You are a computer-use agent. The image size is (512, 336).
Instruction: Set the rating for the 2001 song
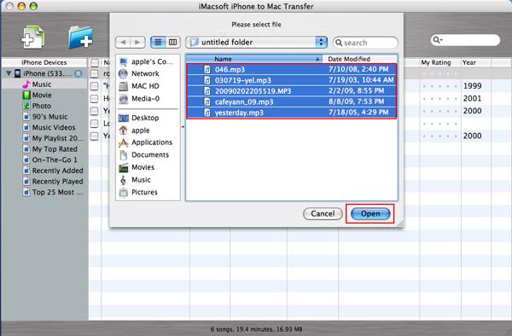pos(439,99)
